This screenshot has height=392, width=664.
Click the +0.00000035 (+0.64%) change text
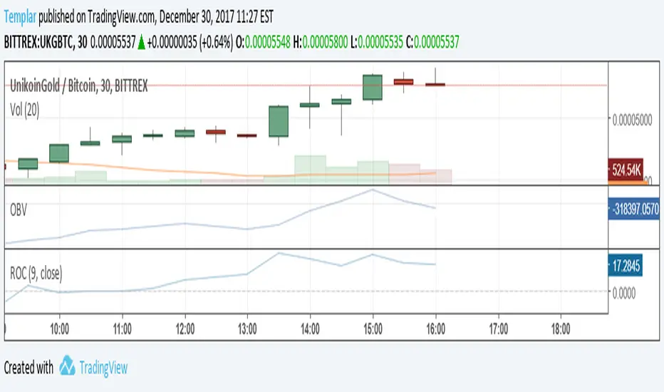pos(190,42)
